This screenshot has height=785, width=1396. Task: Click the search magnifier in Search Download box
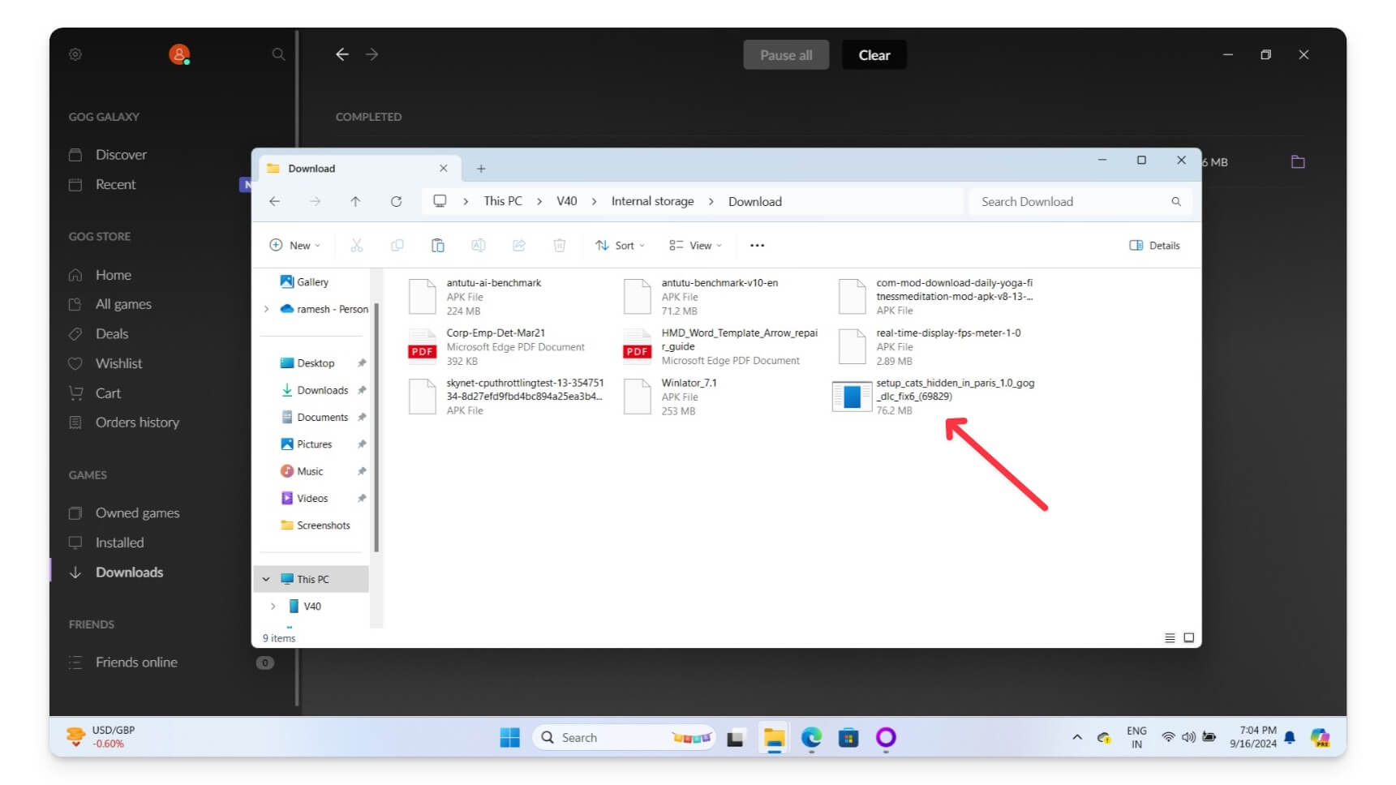coord(1176,201)
